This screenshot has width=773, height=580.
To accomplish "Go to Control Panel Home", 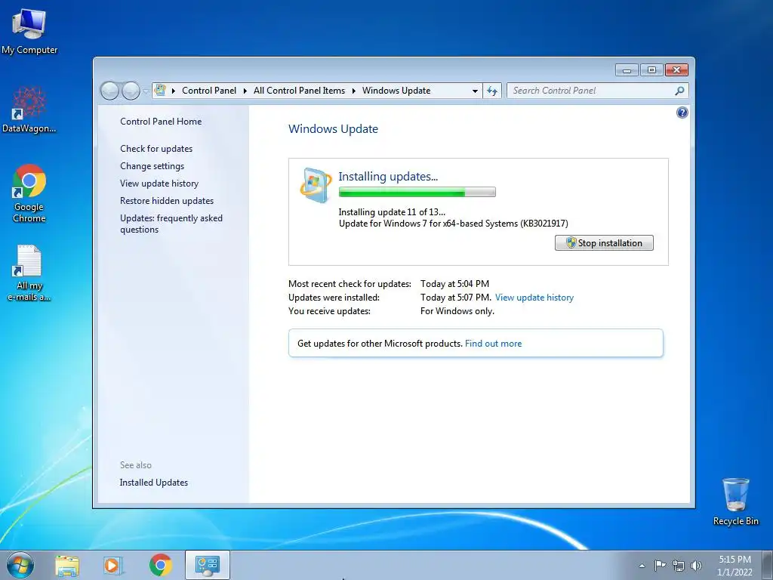I will point(161,122).
